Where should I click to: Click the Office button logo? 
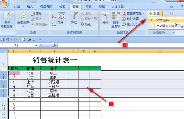(4, 3)
